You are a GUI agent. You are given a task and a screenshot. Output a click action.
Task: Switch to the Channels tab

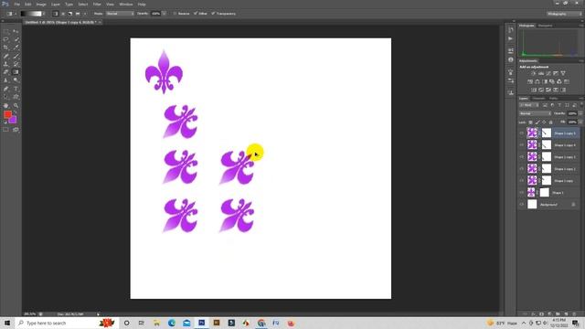538,99
